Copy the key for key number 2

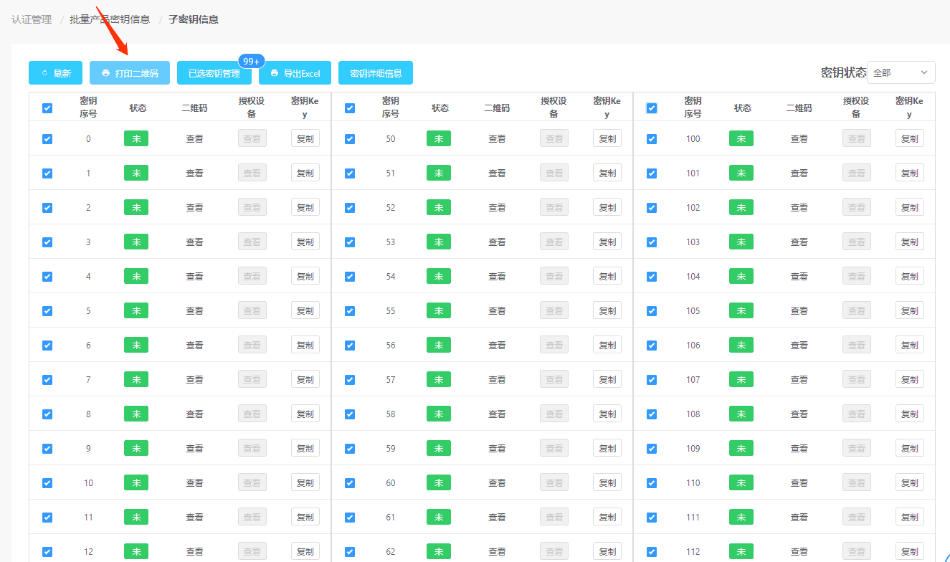point(305,208)
